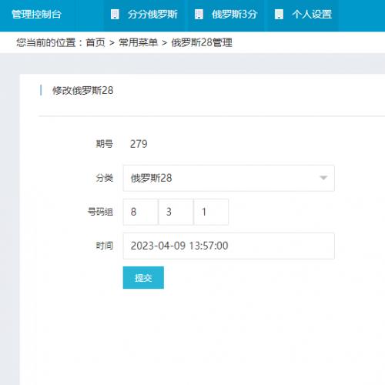Focus the second 号码组 box containing 3
385x385 pixels.
click(x=176, y=212)
